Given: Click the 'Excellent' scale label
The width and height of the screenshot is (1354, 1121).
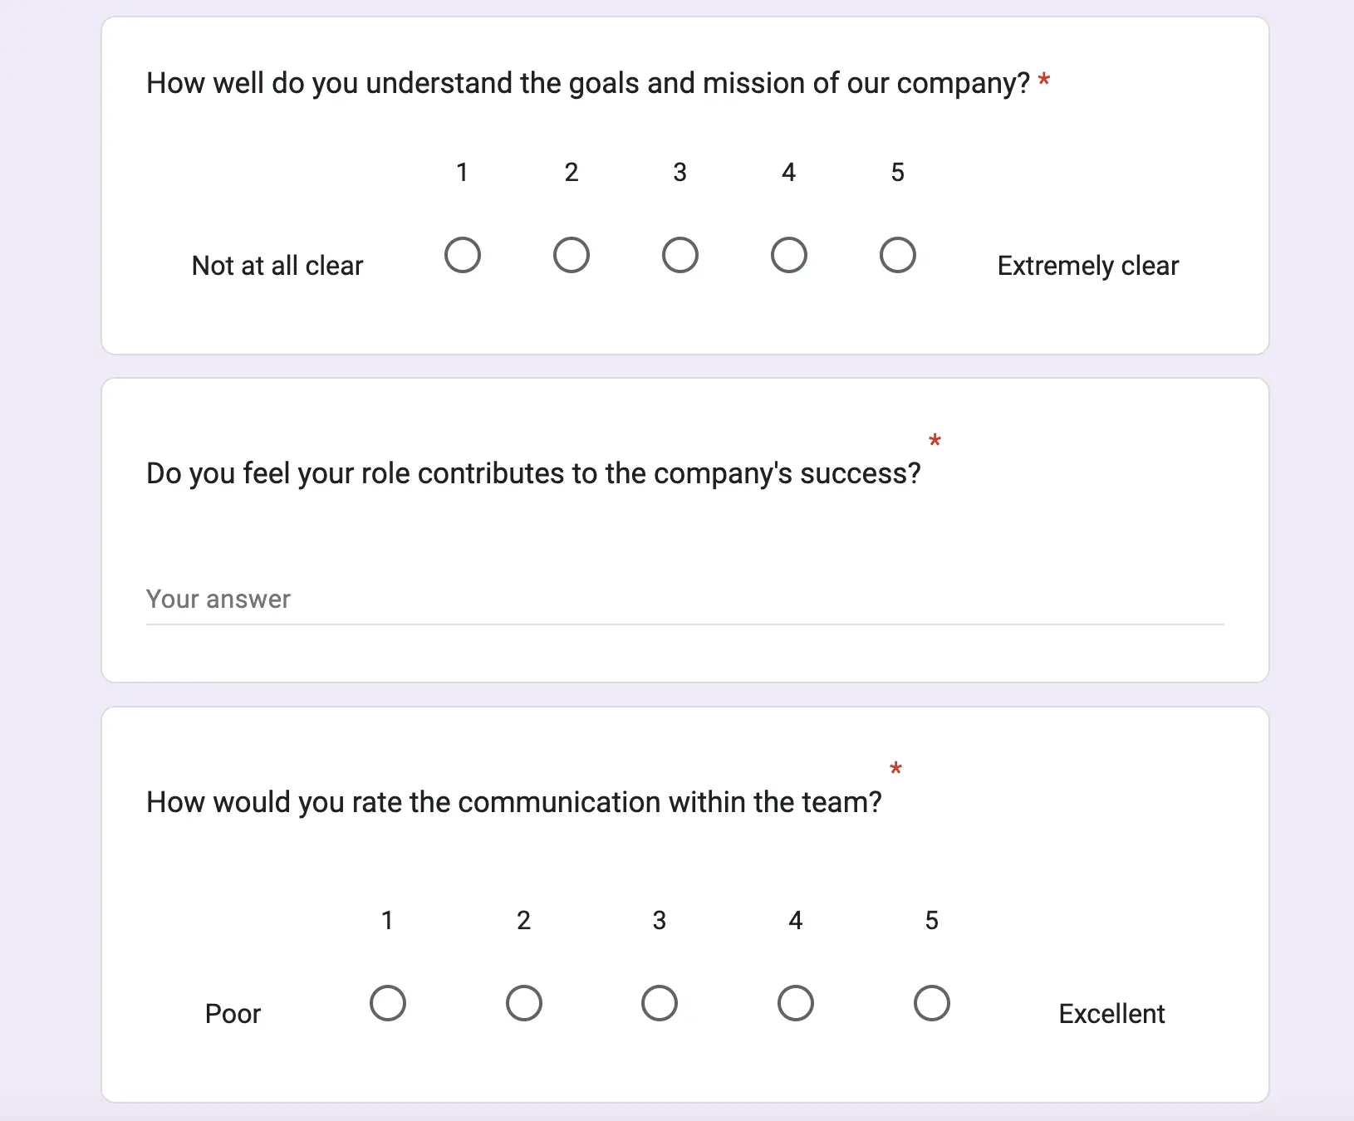Looking at the screenshot, I should 1111,1014.
